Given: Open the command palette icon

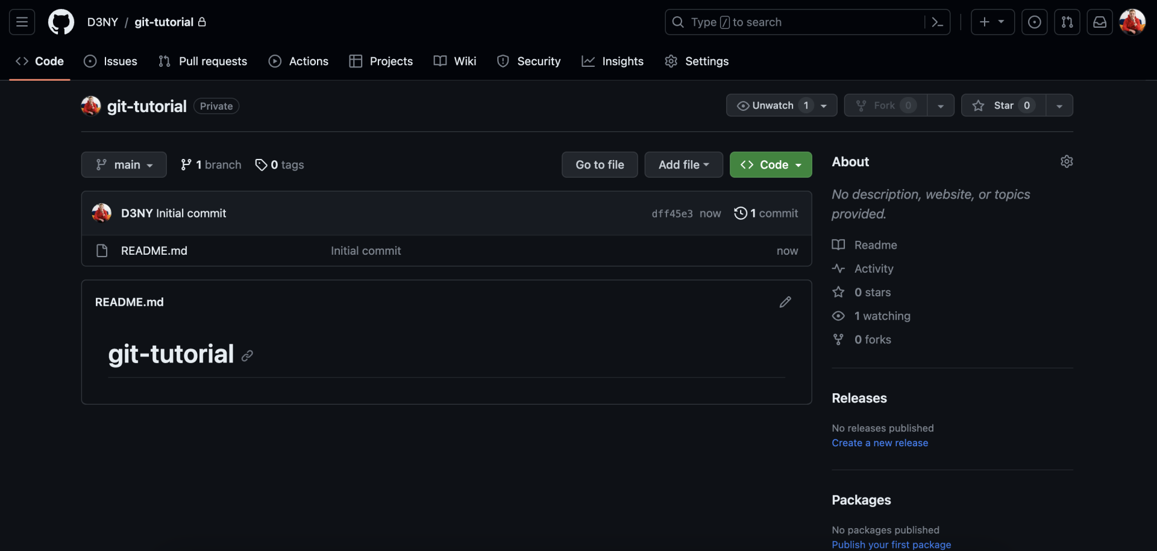Looking at the screenshot, I should (x=937, y=22).
